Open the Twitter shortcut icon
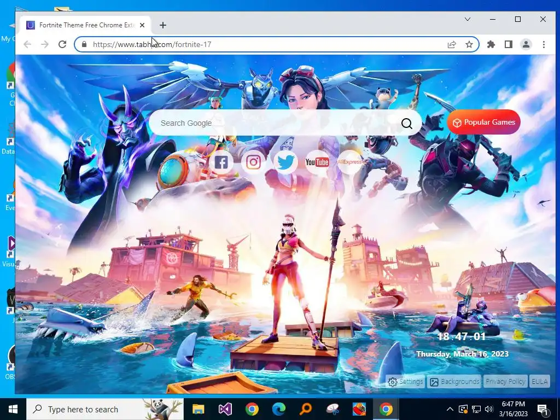Image resolution: width=560 pixels, height=420 pixels. pyautogui.click(x=285, y=162)
